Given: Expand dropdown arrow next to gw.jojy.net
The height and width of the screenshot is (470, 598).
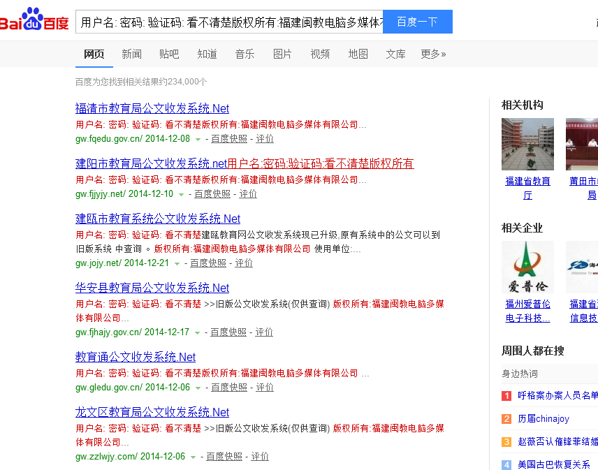Looking at the screenshot, I should click(177, 264).
